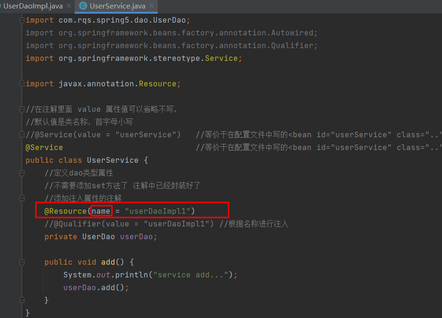Collapse comment fold at //定义dao类型属性

pyautogui.click(x=22, y=173)
